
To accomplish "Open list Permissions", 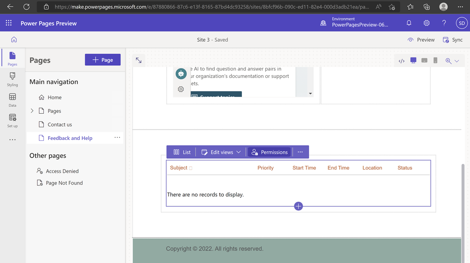I will tap(270, 152).
